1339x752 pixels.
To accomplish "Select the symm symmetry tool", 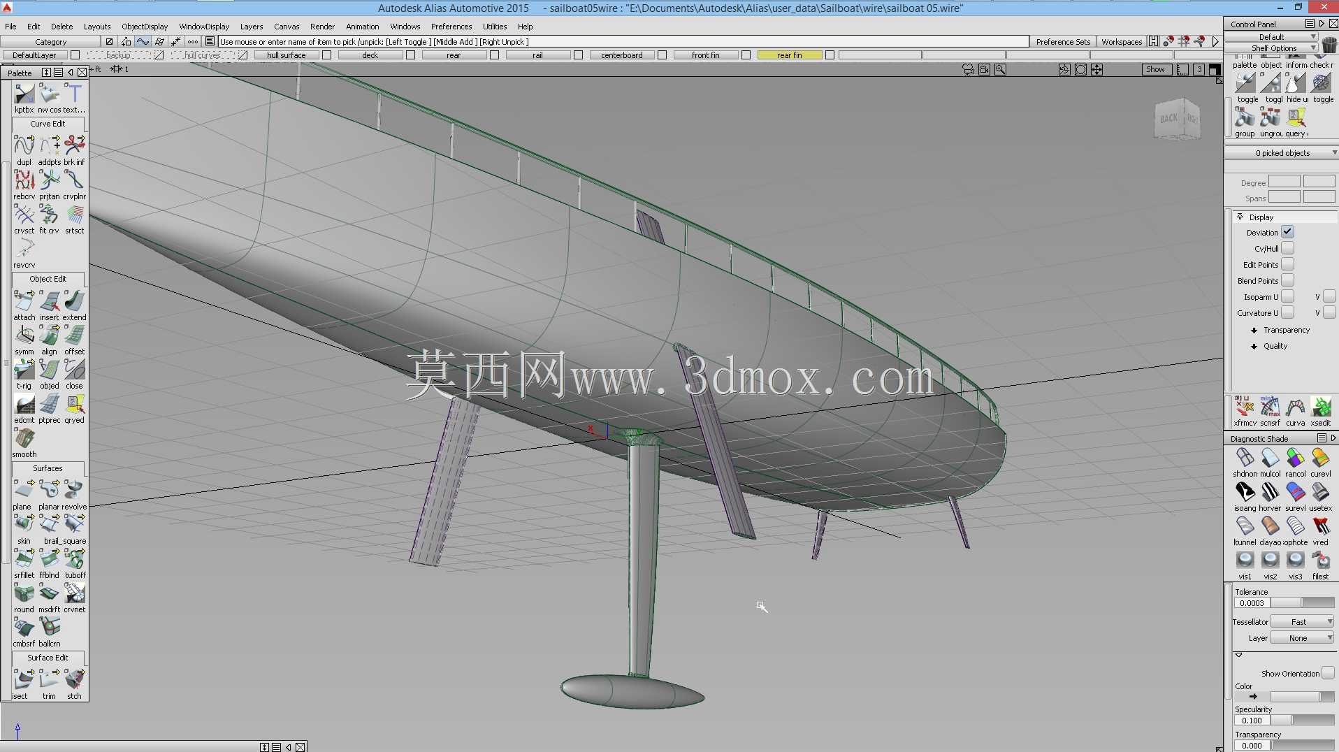I will click(24, 335).
